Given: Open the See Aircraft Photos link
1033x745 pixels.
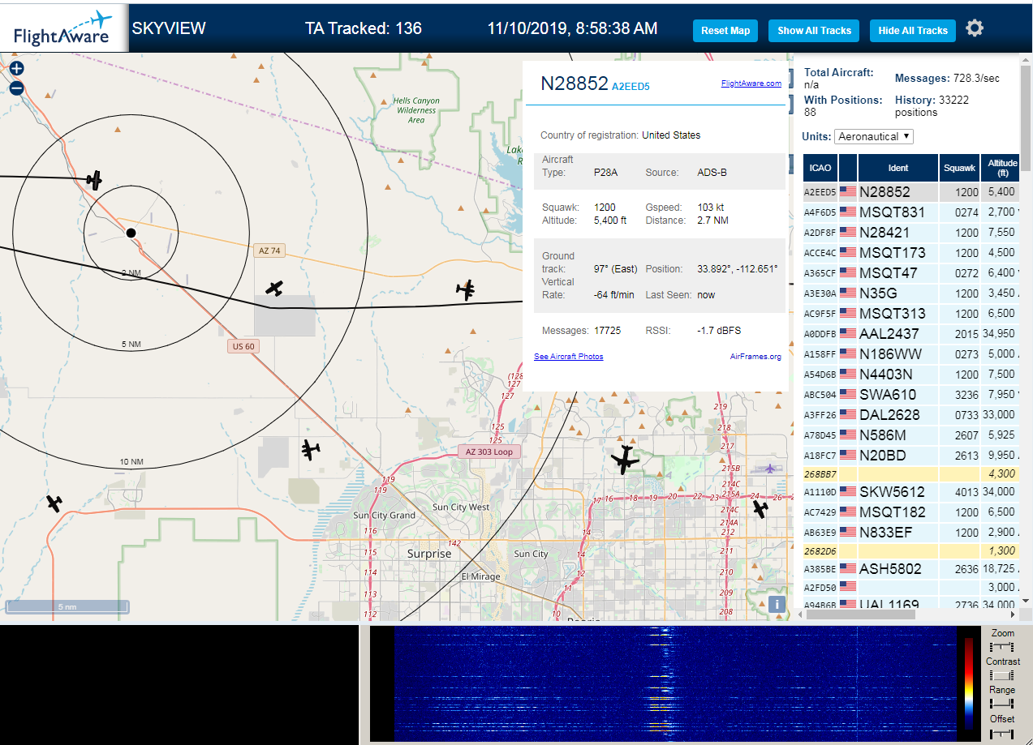Looking at the screenshot, I should 568,357.
